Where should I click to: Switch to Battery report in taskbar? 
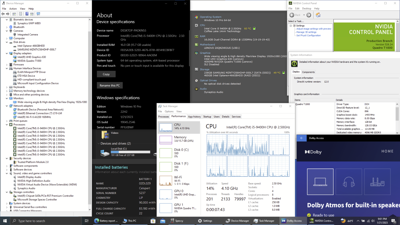pos(106,221)
